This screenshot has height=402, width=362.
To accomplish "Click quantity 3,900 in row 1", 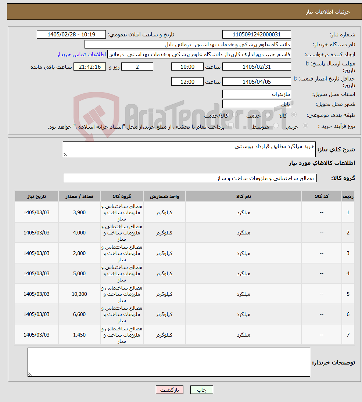I will click(x=79, y=212).
